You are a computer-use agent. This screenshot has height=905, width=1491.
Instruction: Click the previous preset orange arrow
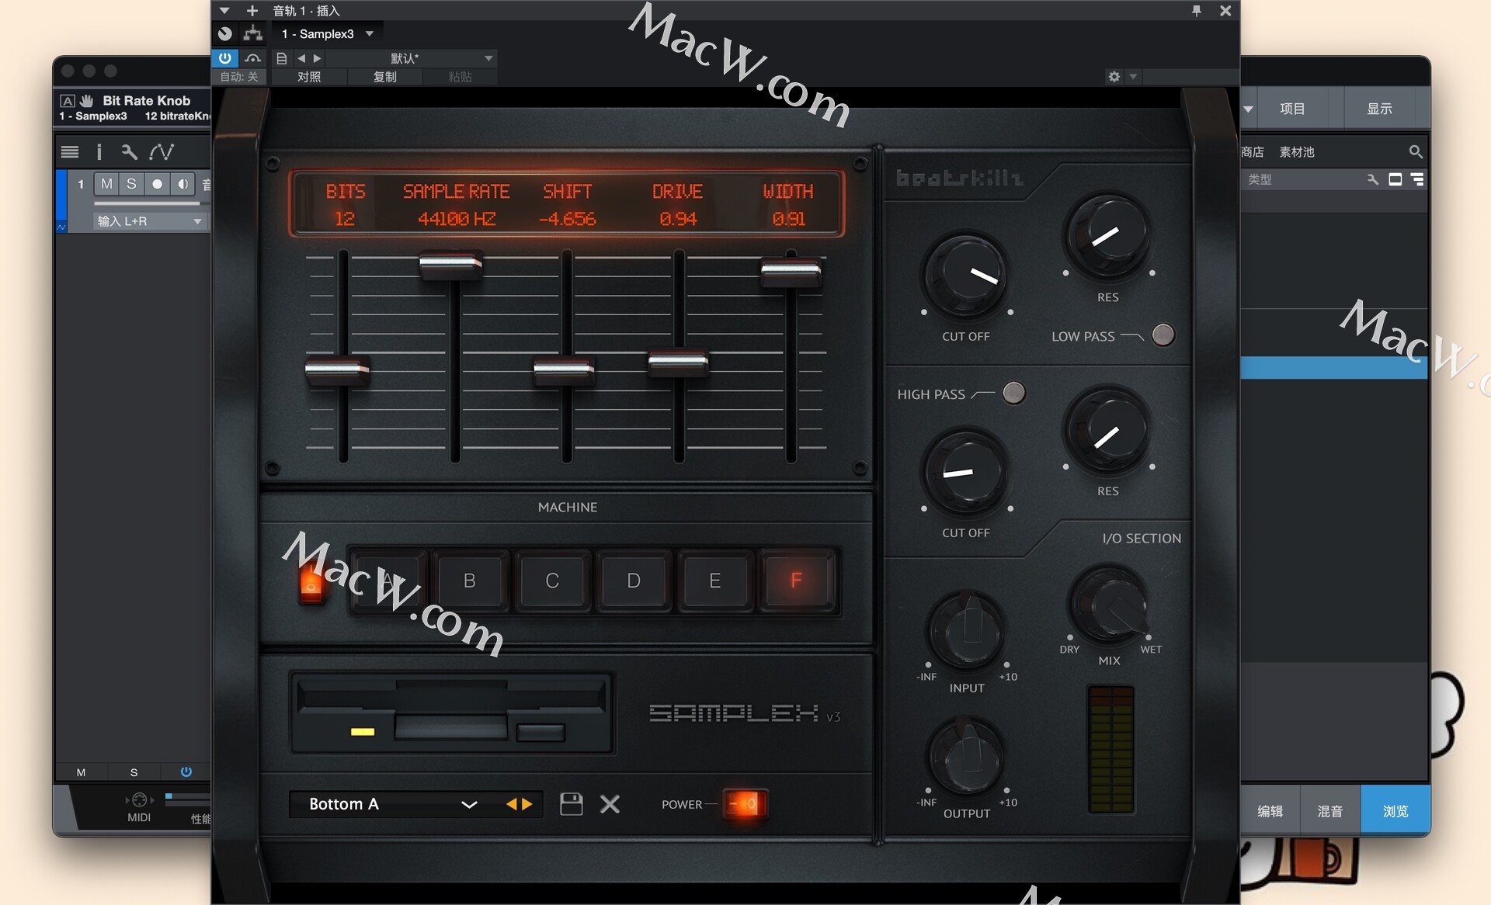(x=511, y=804)
